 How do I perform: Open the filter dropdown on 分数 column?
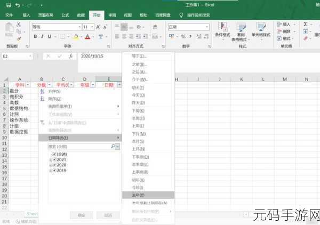pos(50,85)
